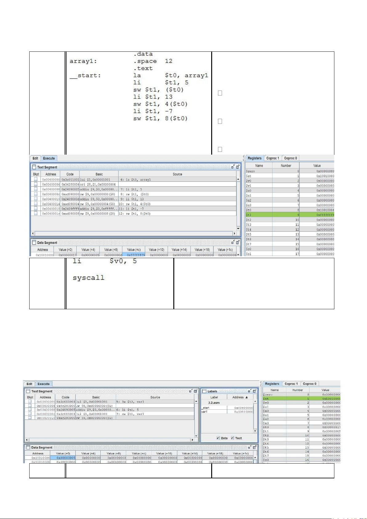Uncheck the Data checkbox in Labels panel
Viewport: 367px width, 519px height.
coord(218,438)
